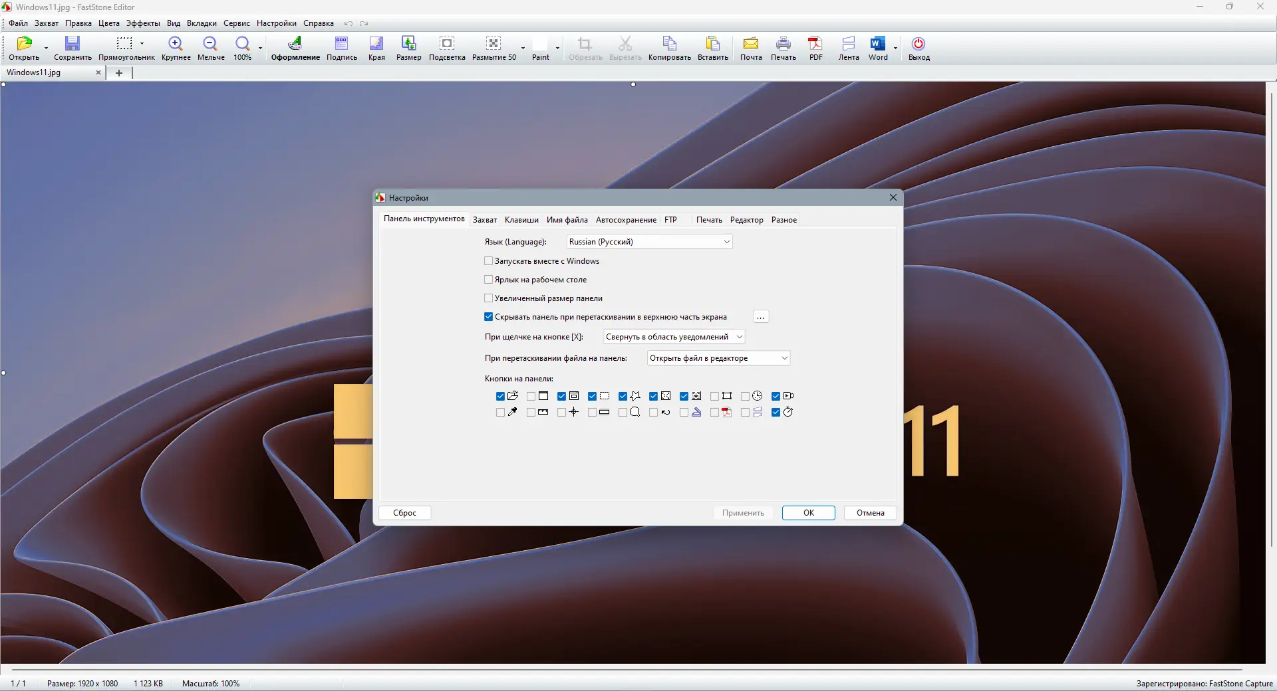This screenshot has width=1277, height=691.
Task: Click the undo arrow in menu bar
Action: coord(348,23)
